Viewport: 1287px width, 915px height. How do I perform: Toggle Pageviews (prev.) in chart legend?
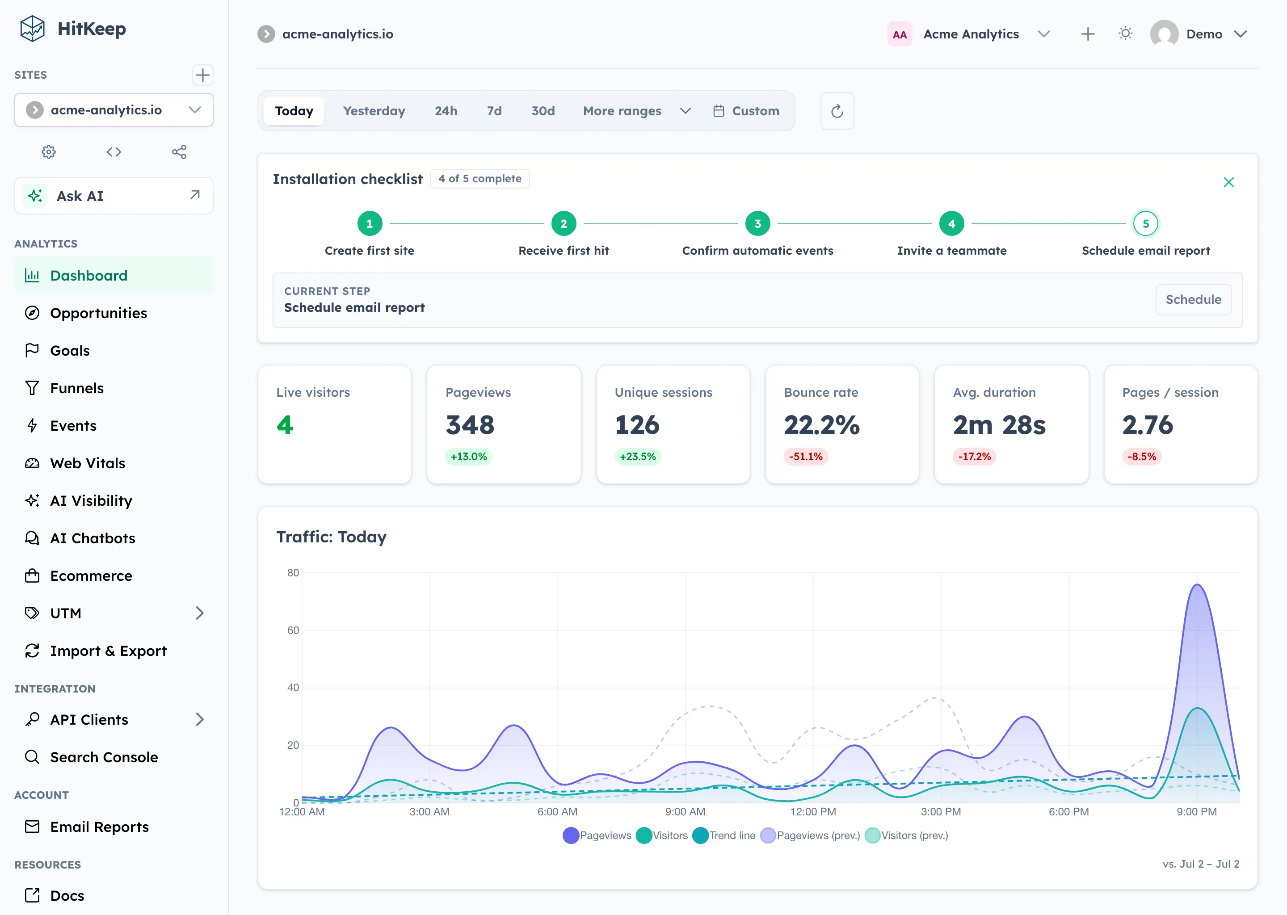(810, 835)
